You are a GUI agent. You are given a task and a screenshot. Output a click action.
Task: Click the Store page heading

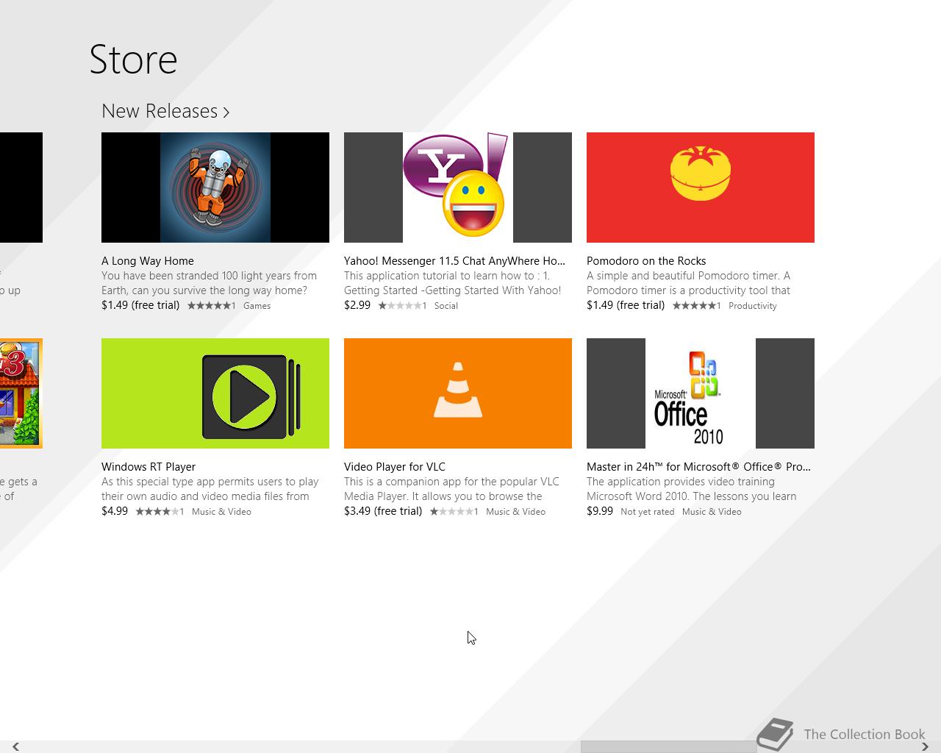(133, 60)
